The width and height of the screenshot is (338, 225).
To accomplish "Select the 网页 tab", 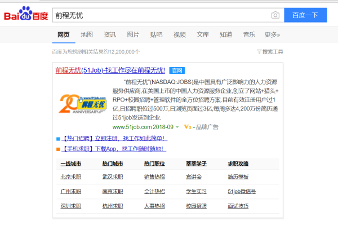I will point(64,34).
